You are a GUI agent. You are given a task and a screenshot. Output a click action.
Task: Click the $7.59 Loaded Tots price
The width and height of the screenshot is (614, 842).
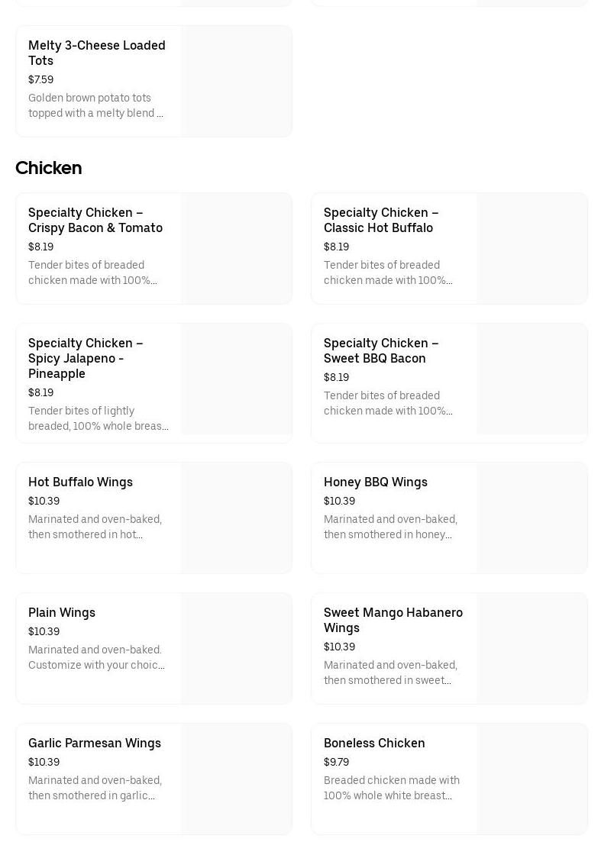(40, 79)
